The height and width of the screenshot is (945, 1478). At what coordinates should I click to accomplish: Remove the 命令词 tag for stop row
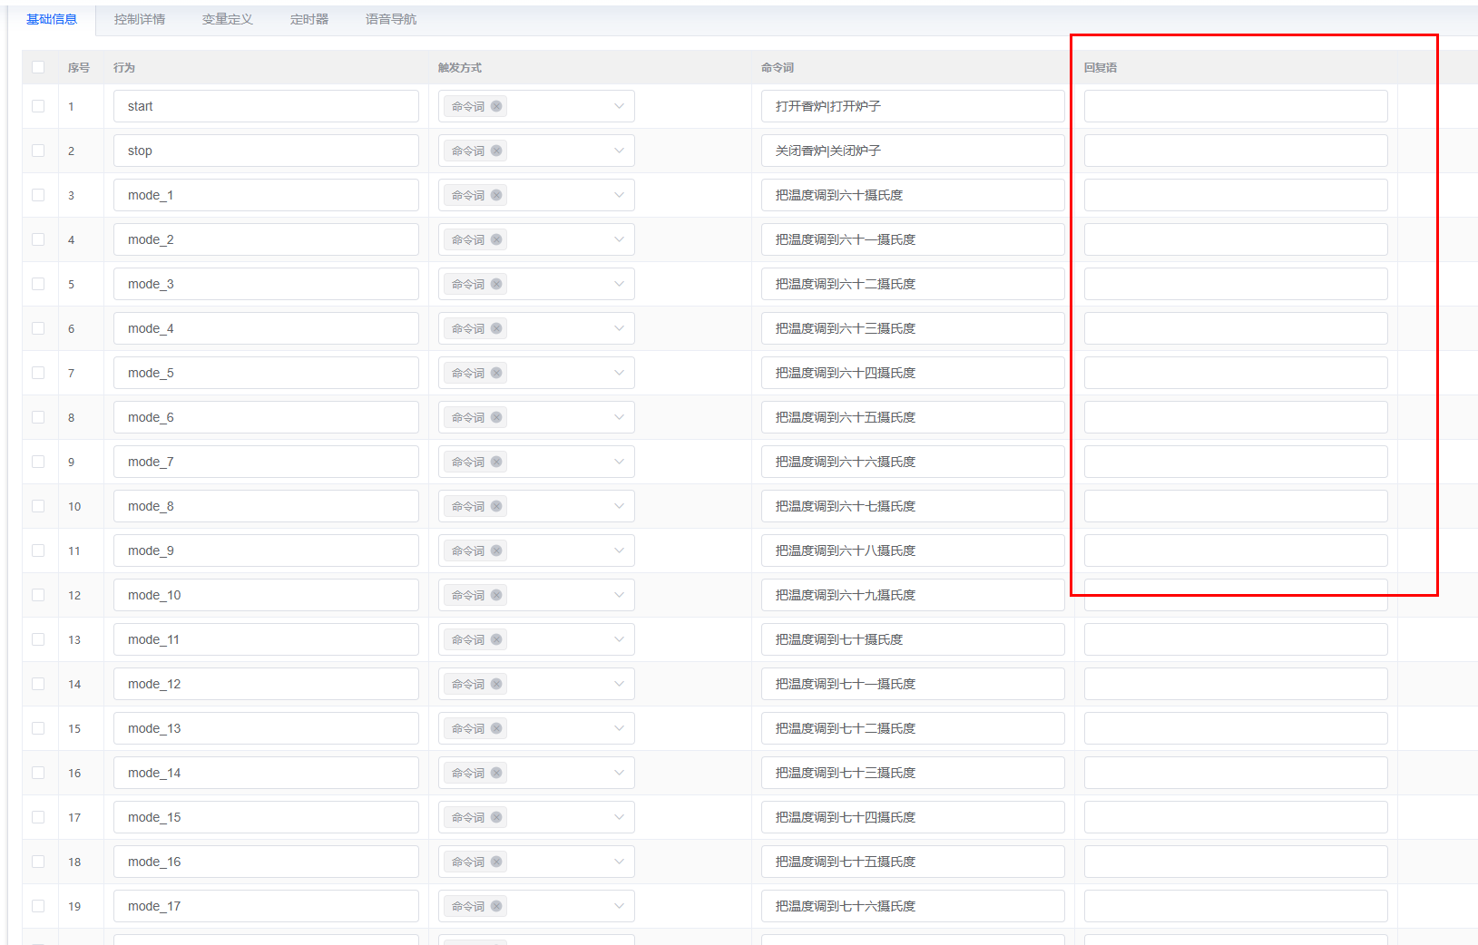(496, 151)
